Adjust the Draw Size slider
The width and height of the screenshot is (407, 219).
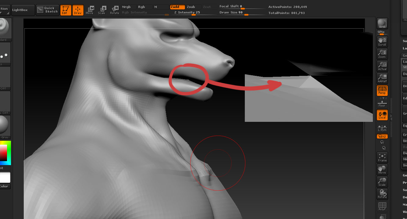242,13
